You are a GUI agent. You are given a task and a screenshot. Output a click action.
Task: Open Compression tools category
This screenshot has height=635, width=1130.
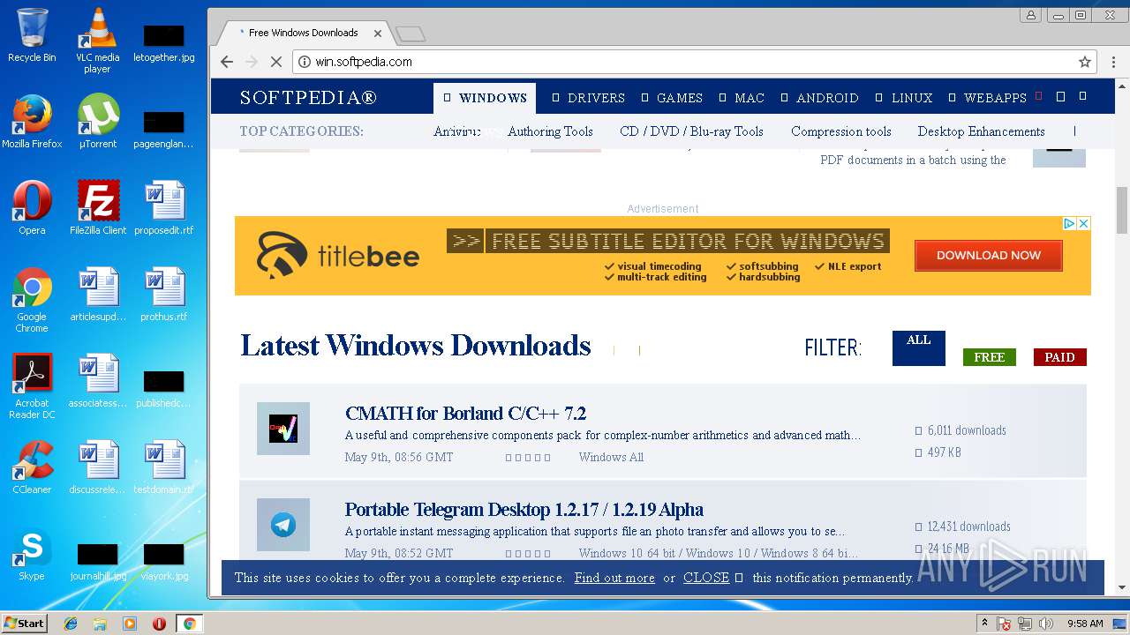841,131
